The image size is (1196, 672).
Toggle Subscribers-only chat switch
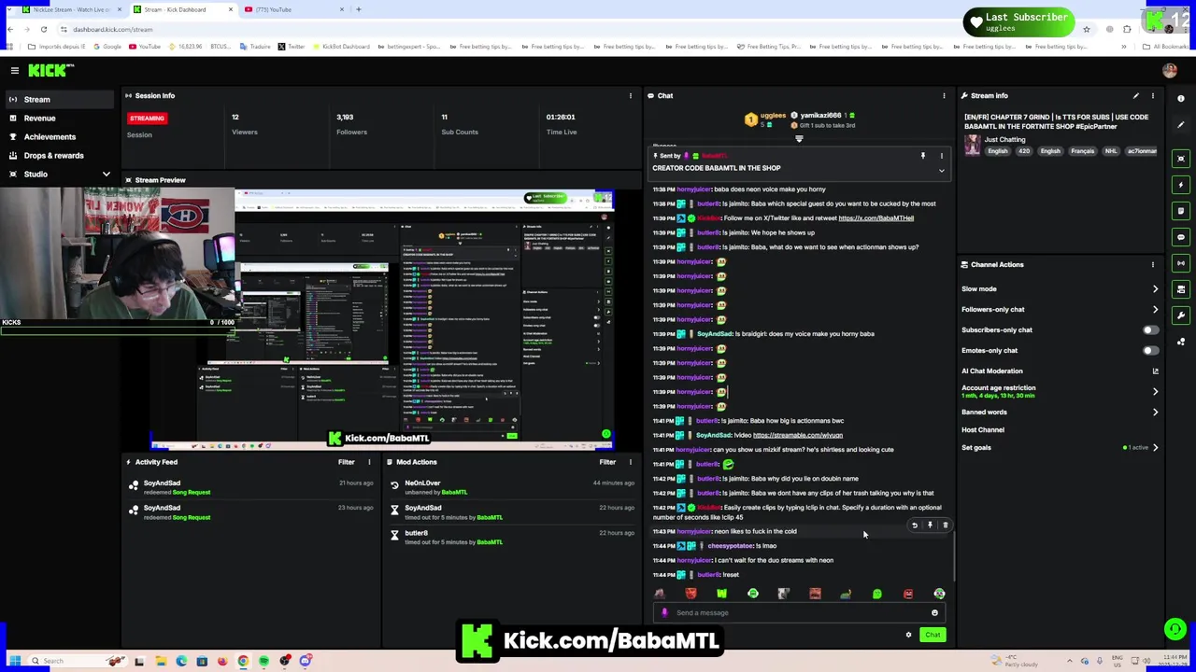point(1150,329)
